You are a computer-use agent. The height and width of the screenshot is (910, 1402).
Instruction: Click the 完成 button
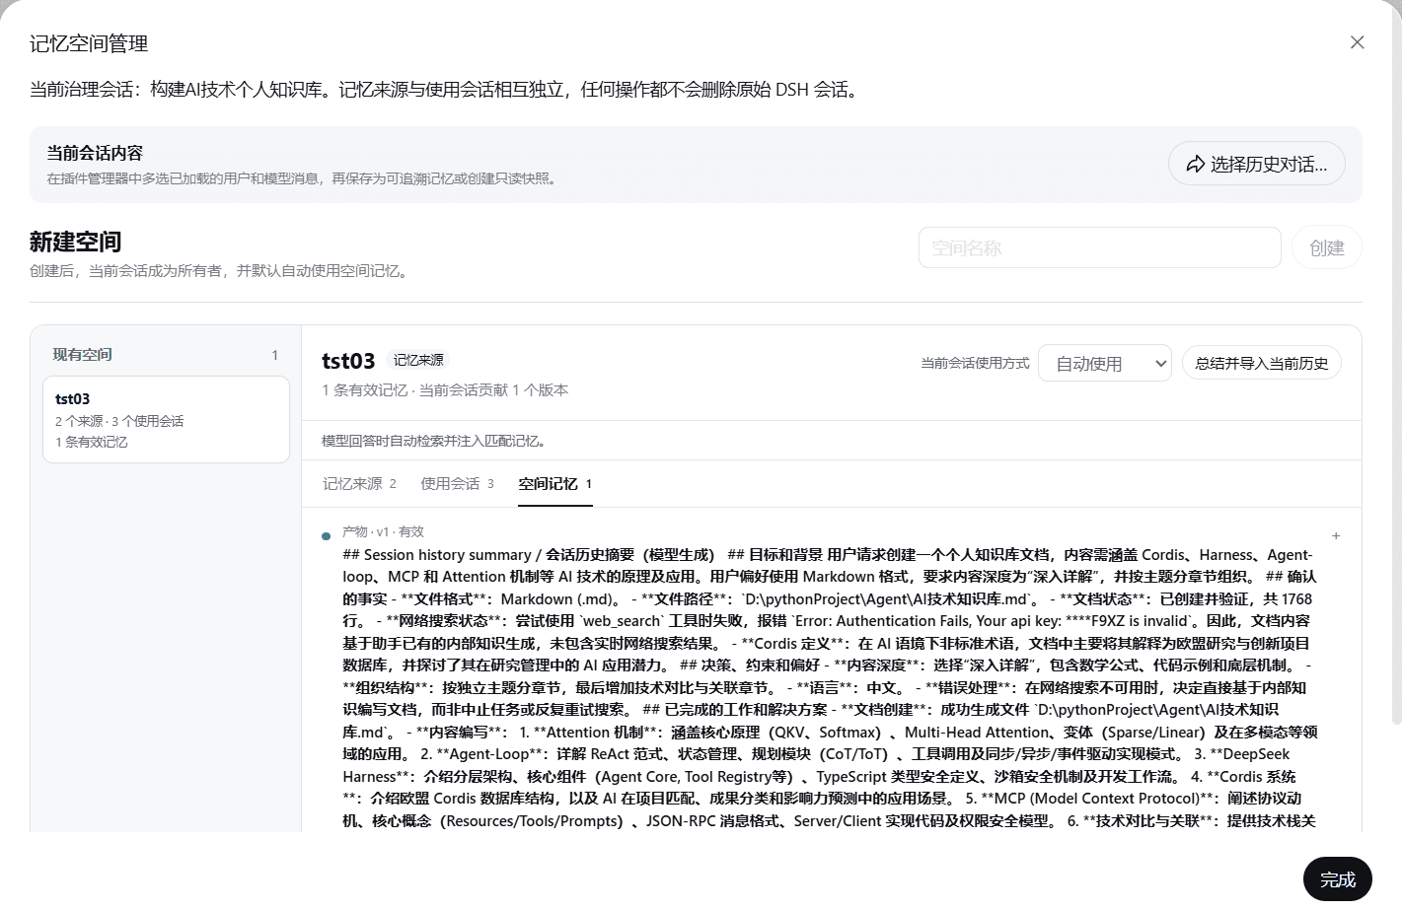point(1338,879)
